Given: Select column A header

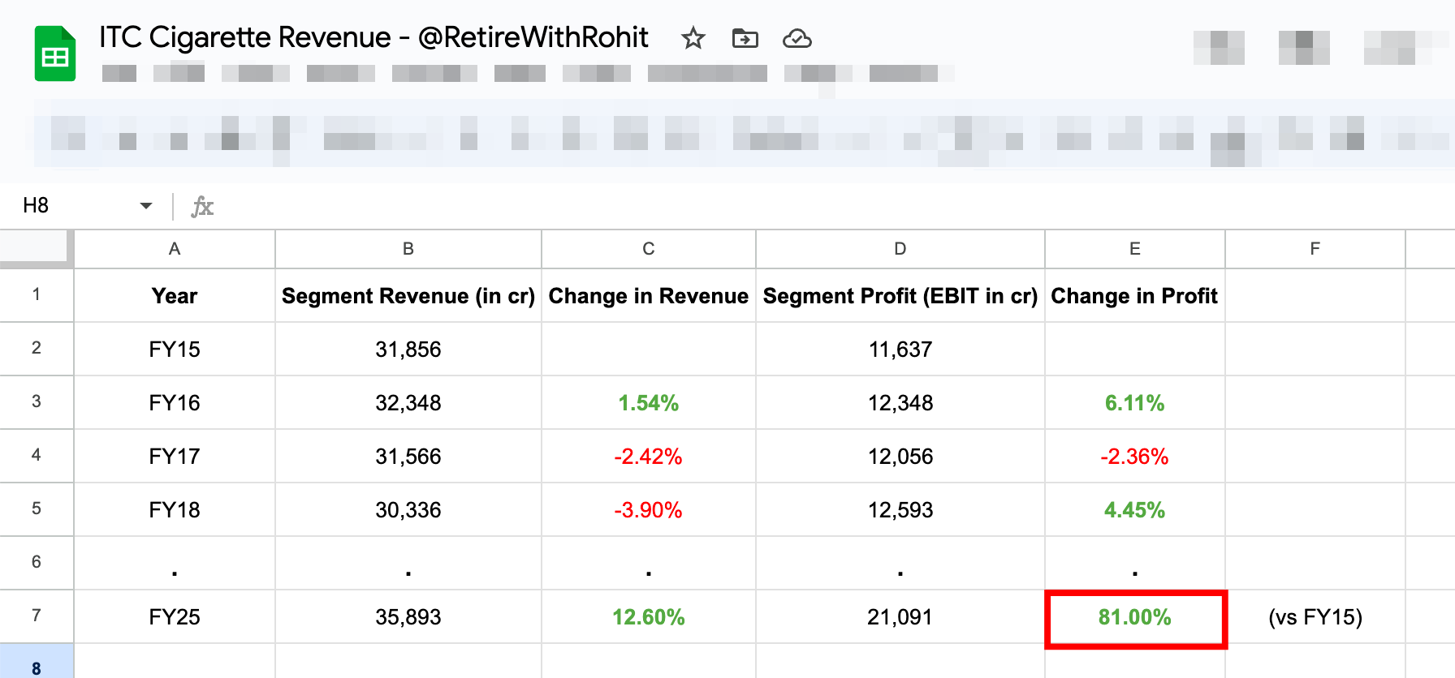Looking at the screenshot, I should pyautogui.click(x=175, y=249).
